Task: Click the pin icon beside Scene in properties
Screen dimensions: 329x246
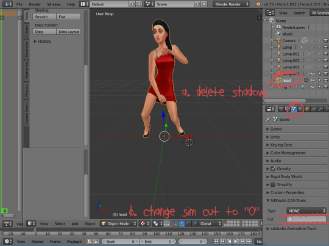Action: click(268, 120)
